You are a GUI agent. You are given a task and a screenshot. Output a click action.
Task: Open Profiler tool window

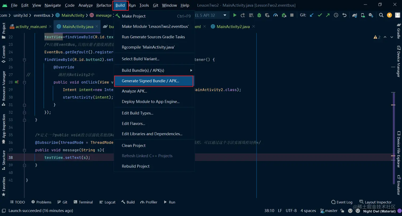(149, 202)
